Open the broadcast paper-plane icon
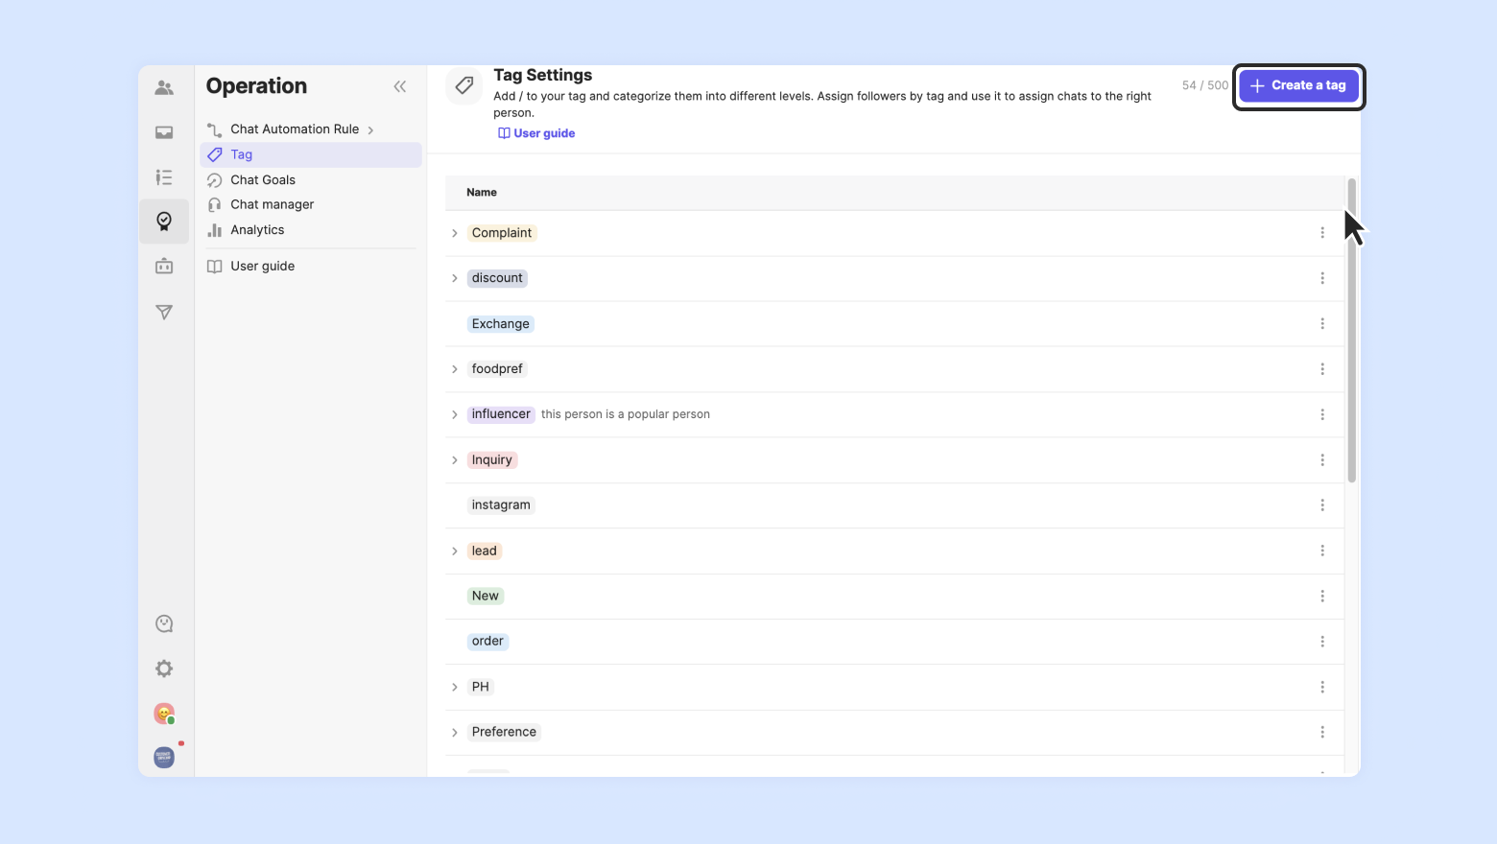 pos(164,312)
